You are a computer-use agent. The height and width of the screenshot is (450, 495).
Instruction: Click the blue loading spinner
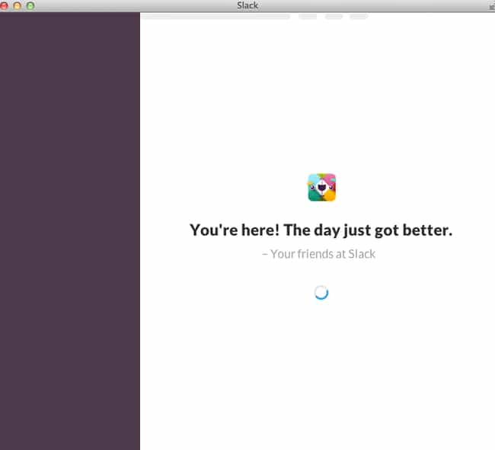click(321, 293)
